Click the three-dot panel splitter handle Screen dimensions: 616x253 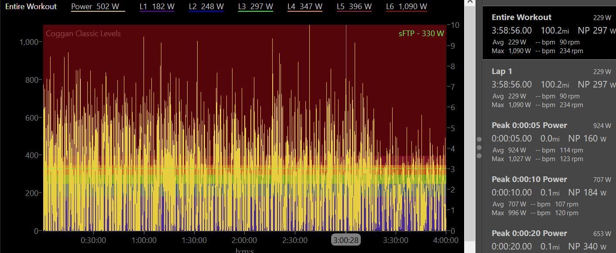pos(479,148)
